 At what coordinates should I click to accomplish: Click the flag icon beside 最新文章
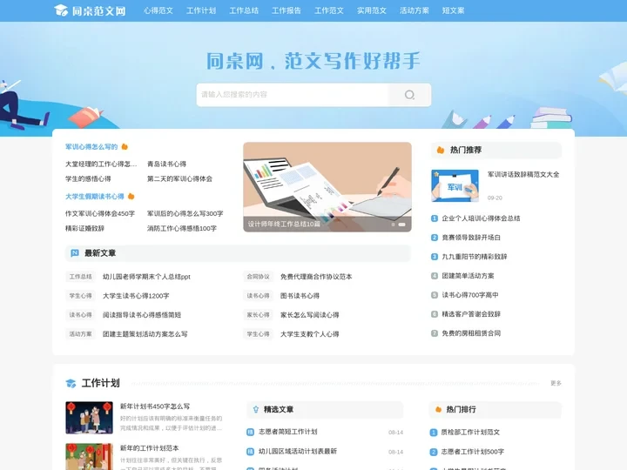74,253
